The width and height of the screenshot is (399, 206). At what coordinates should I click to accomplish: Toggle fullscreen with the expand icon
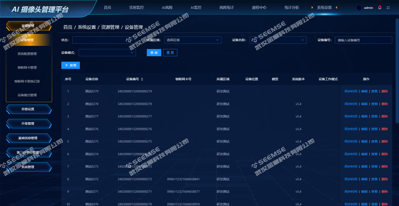pos(388,8)
